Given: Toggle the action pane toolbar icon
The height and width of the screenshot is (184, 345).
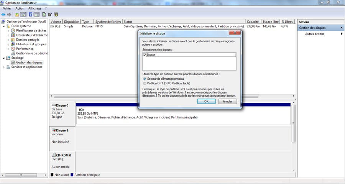Looking at the screenshot, I should (x=36, y=15).
